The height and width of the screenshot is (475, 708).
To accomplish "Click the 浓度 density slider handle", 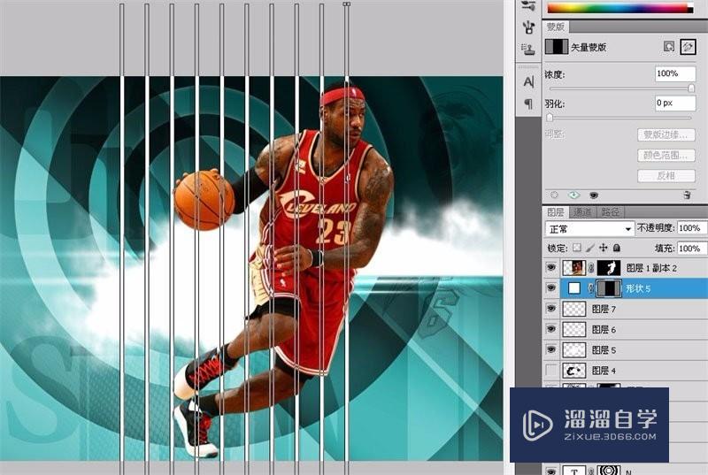I will [x=691, y=88].
